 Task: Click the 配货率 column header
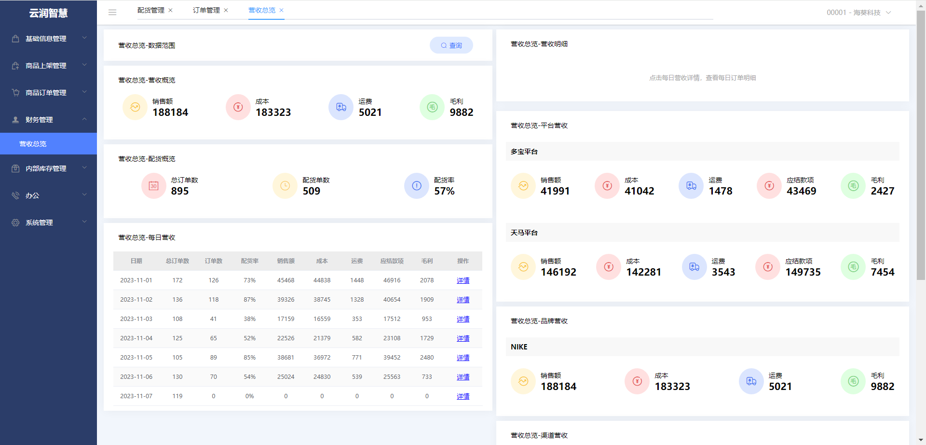pyautogui.click(x=250, y=261)
